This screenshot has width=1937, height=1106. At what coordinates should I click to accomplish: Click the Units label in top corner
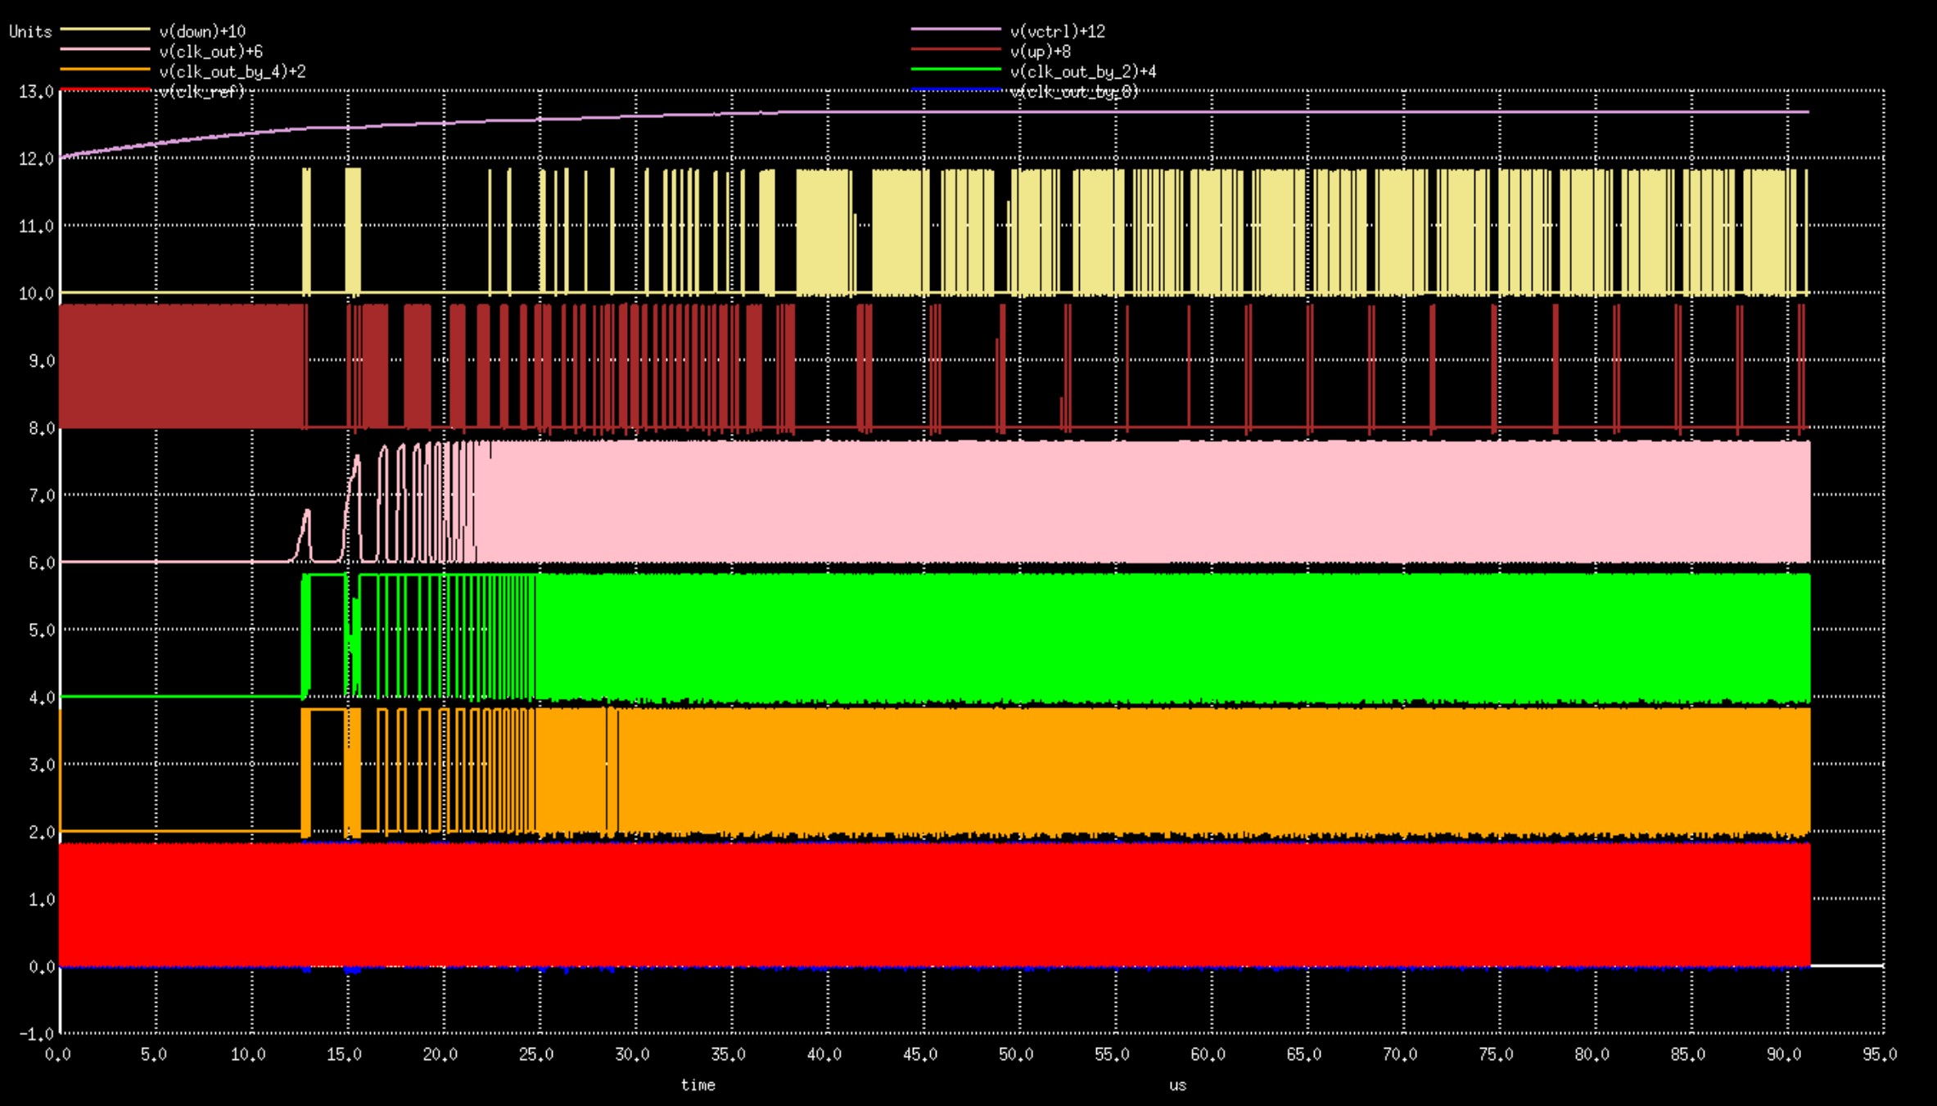(x=30, y=31)
